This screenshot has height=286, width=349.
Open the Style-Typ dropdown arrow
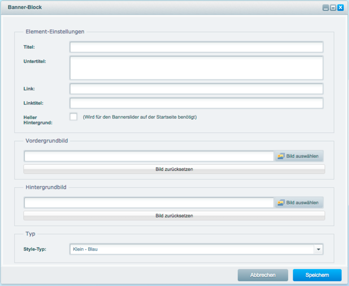point(319,249)
